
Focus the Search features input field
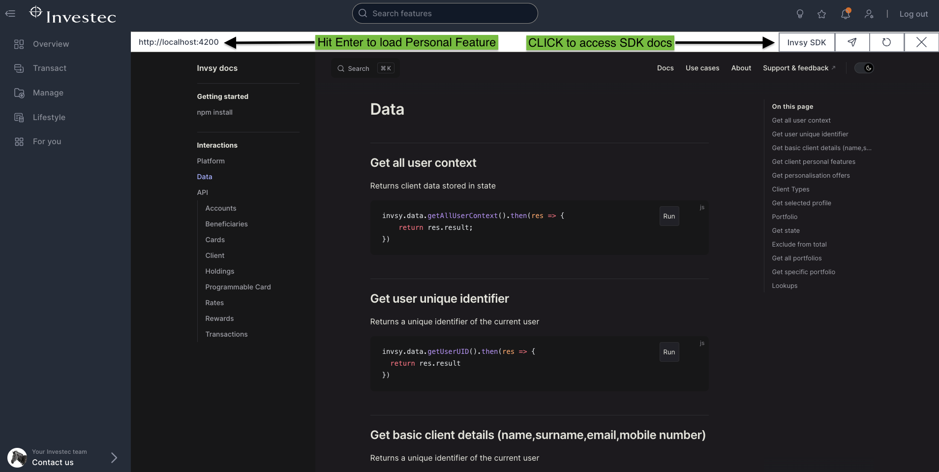pyautogui.click(x=445, y=13)
